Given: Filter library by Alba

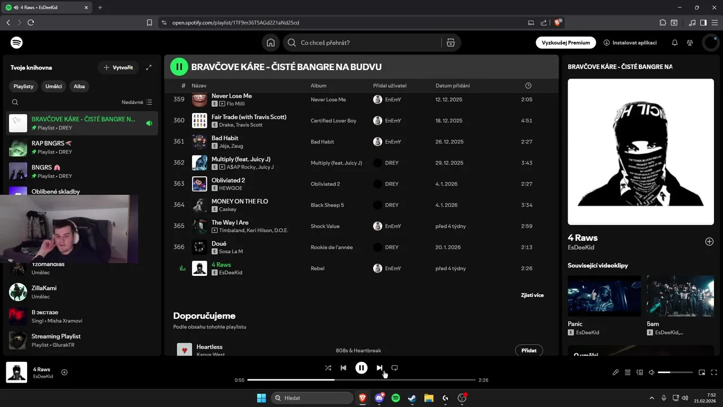Looking at the screenshot, I should click(79, 86).
